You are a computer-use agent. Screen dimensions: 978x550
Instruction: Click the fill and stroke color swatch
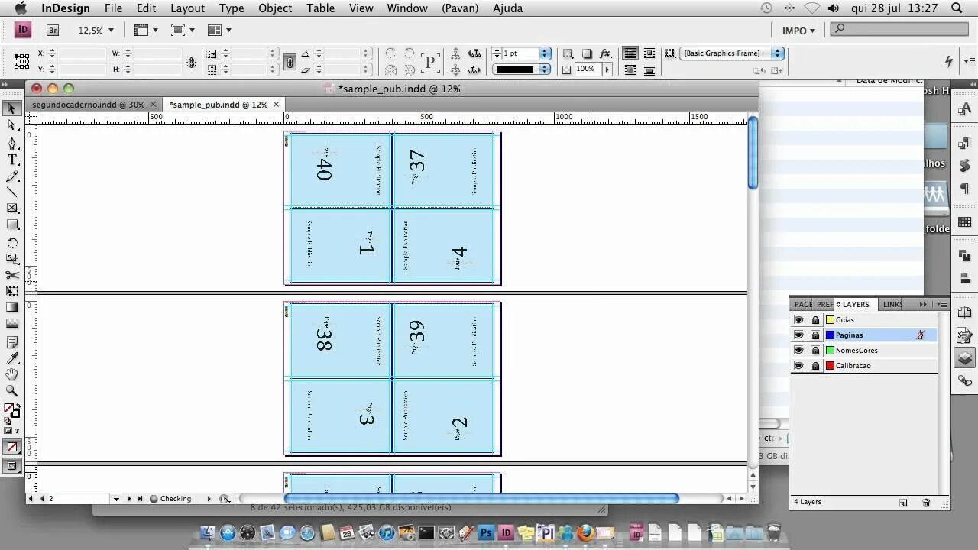point(12,411)
